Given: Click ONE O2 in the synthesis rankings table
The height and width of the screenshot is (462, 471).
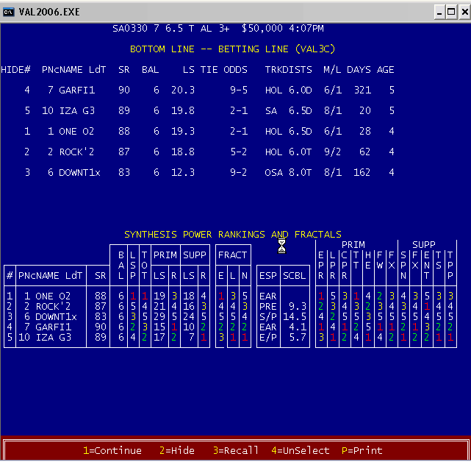Looking at the screenshot, I should 53,296.
